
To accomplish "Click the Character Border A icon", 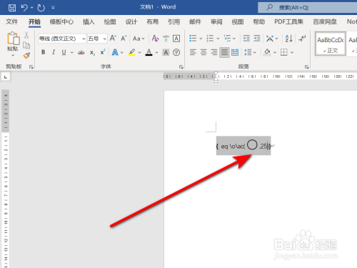I will [176, 38].
